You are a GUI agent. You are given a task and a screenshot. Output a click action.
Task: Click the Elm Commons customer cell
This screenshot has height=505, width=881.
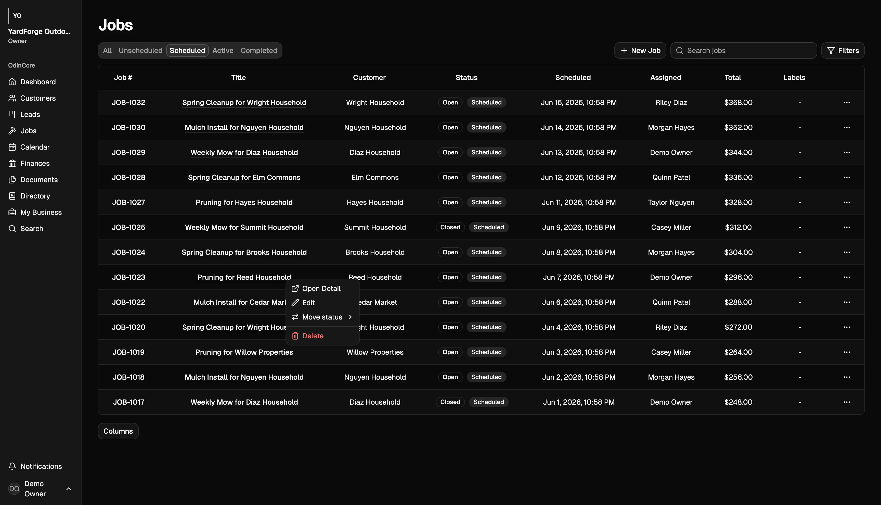(375, 177)
